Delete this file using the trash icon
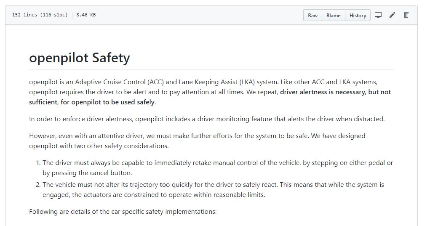Viewport: 430px width, 226px height. click(x=406, y=15)
